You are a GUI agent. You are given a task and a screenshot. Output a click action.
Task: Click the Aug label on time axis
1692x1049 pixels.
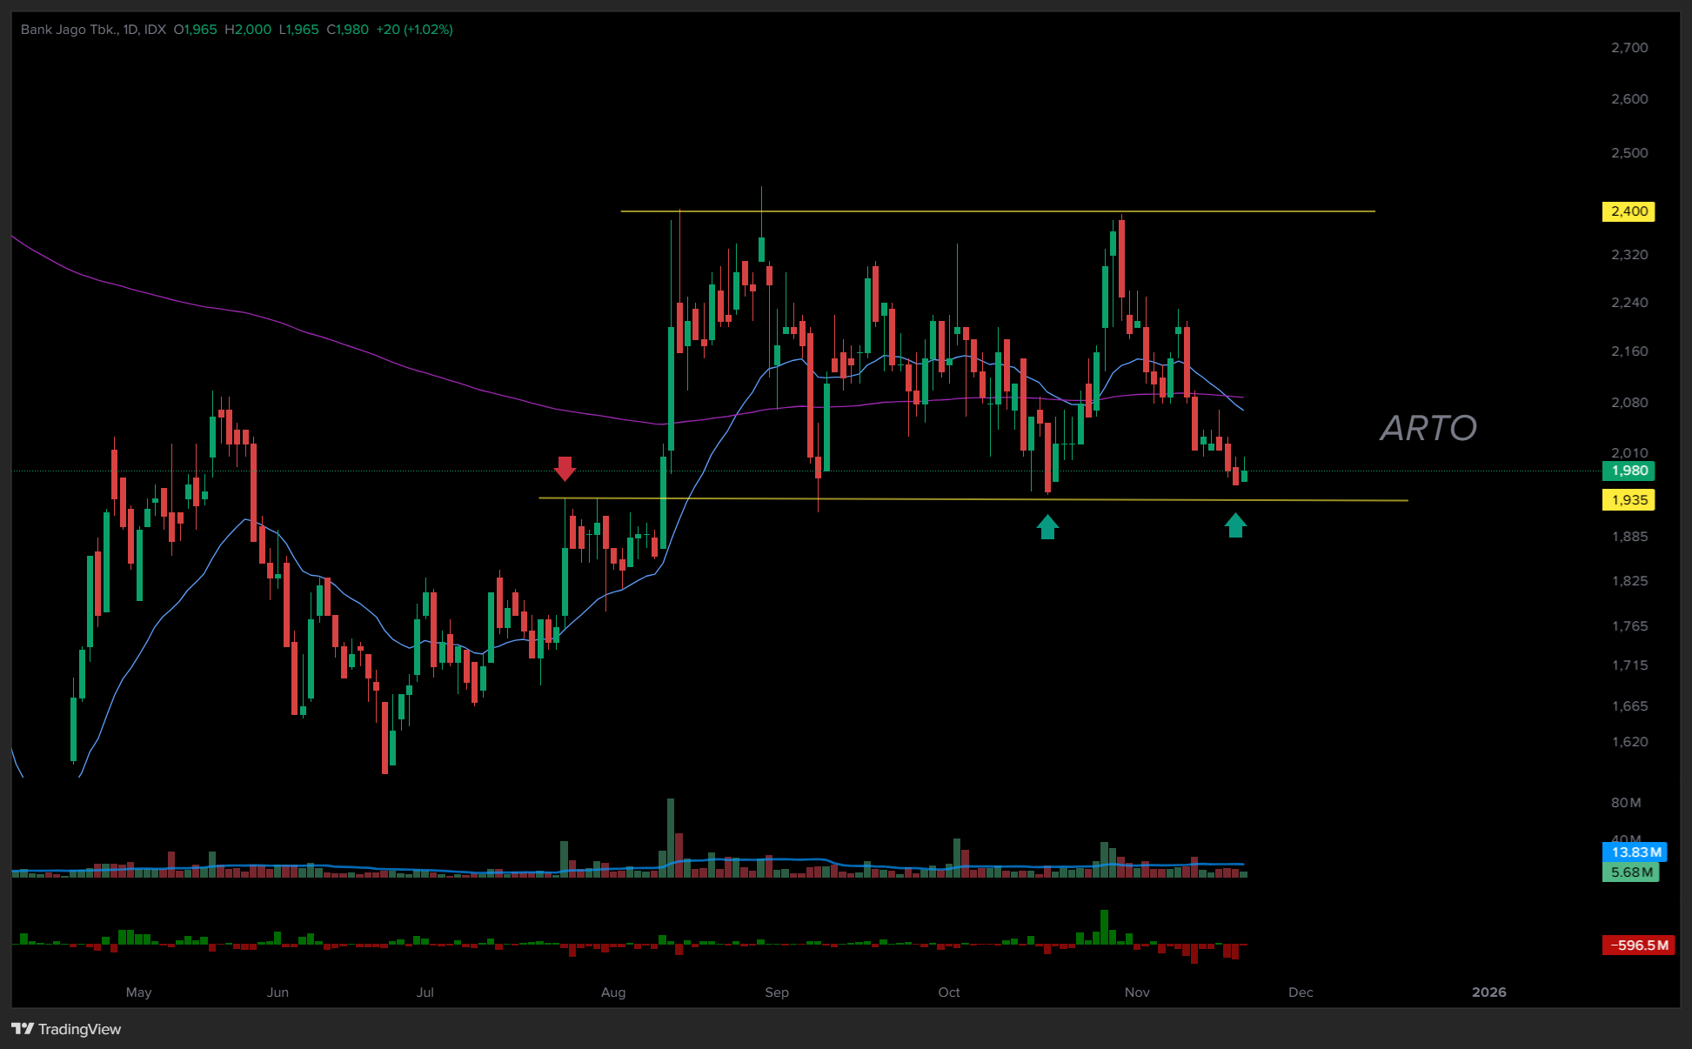point(613,992)
